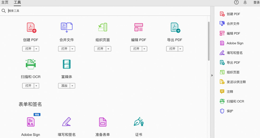Expand the dropdown arrow beside 导出 PDF 打开
Viewport: 260px width, 138px height.
click(180, 49)
